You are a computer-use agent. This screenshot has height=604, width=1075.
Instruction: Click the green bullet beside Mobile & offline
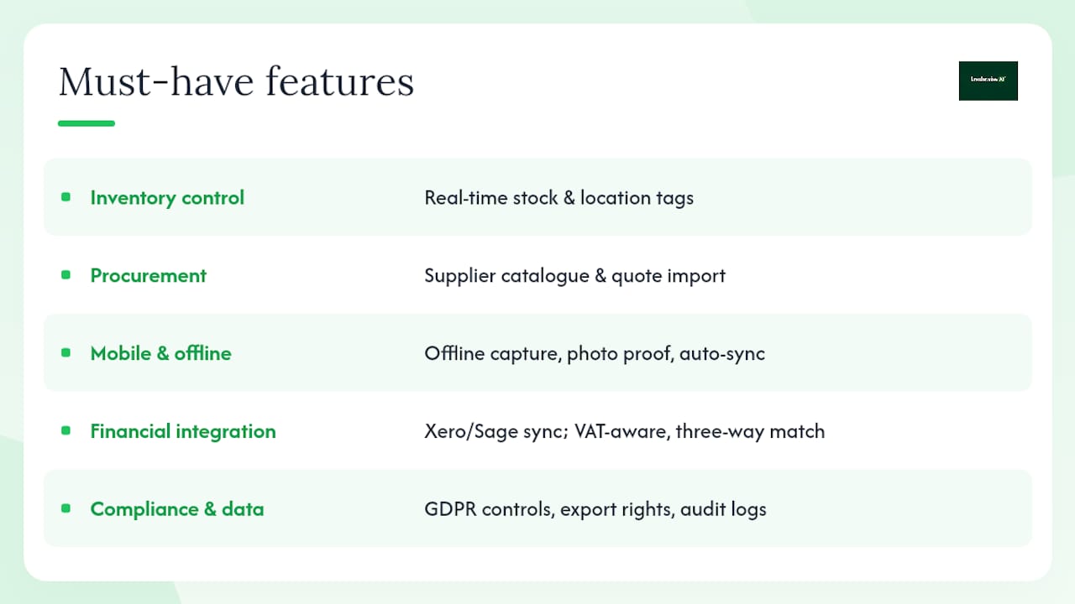point(66,353)
